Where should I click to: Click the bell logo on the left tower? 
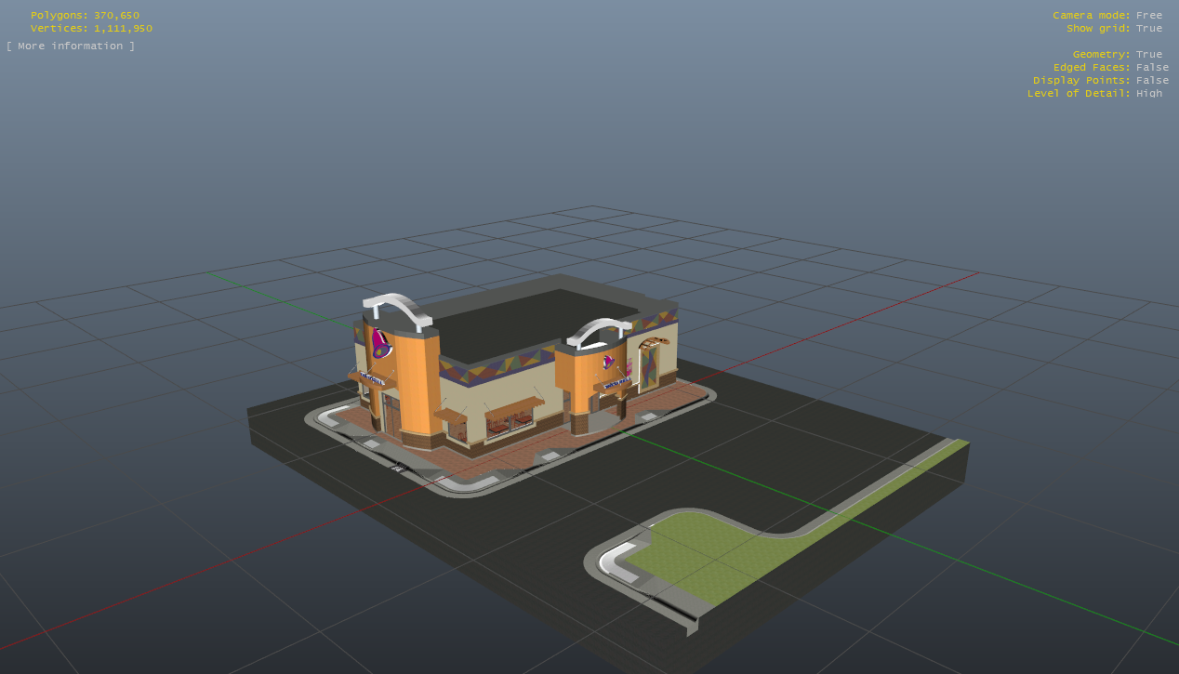(x=381, y=343)
